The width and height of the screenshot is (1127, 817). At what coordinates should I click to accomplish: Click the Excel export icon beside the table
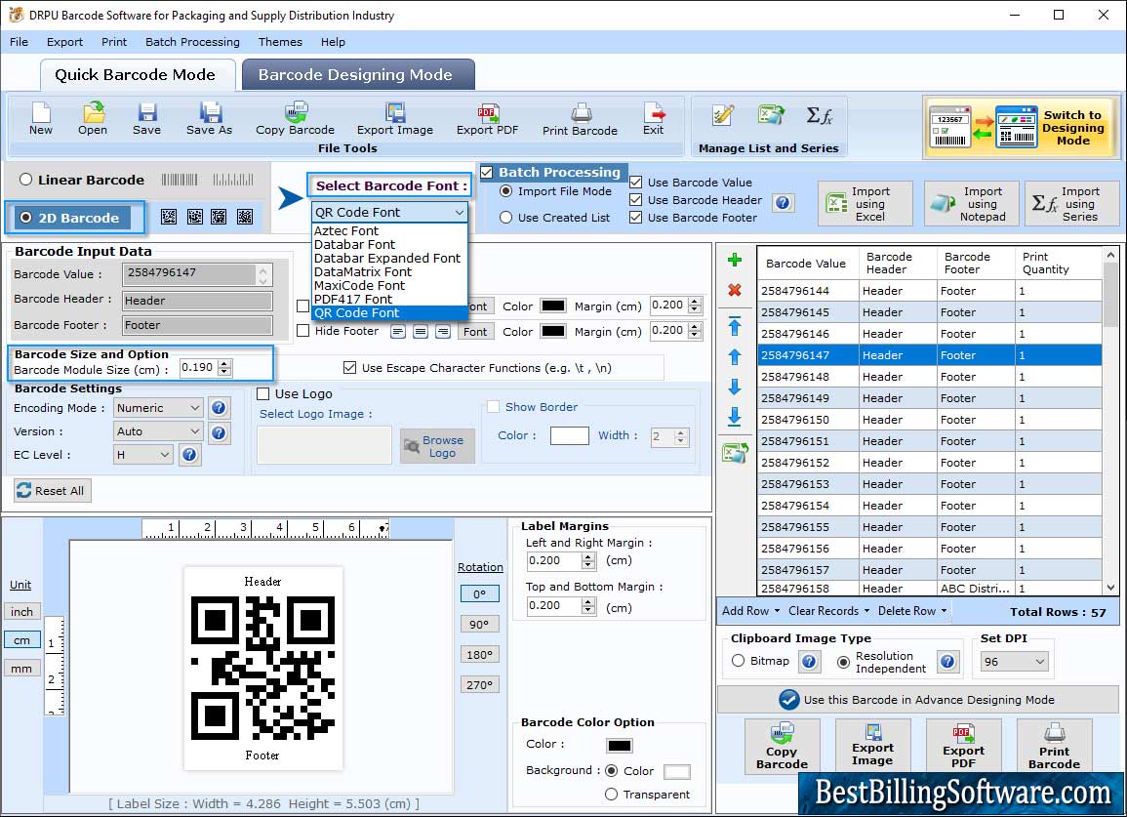click(736, 452)
